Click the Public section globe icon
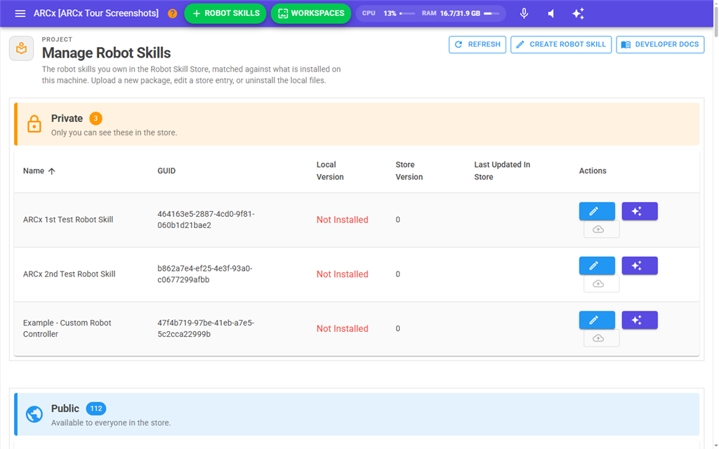Image resolution: width=719 pixels, height=449 pixels. 34,414
